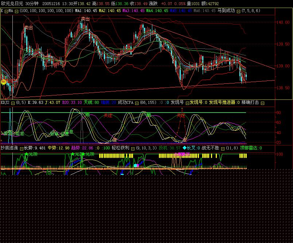Click the cyan-magenta dot in bottom panel

coord(136,165)
